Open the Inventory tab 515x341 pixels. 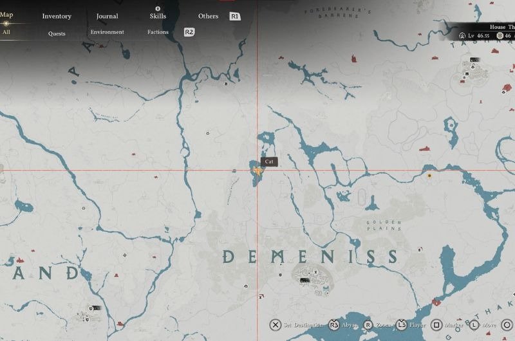(57, 16)
